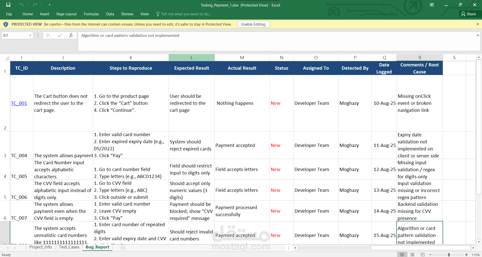Screen dimensions: 482x257
Task: Click the previous sheet navigation arrow
Action: pyautogui.click(x=8, y=248)
